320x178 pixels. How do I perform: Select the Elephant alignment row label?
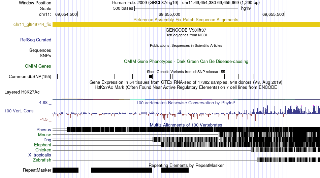click(x=43, y=145)
